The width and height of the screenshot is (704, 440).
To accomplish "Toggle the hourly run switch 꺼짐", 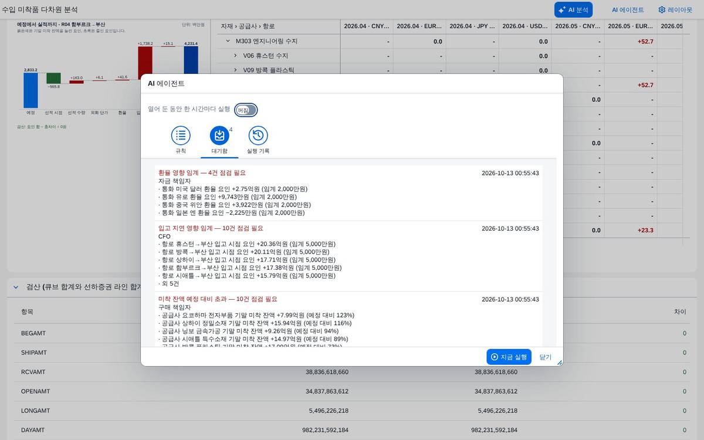I will 246,110.
